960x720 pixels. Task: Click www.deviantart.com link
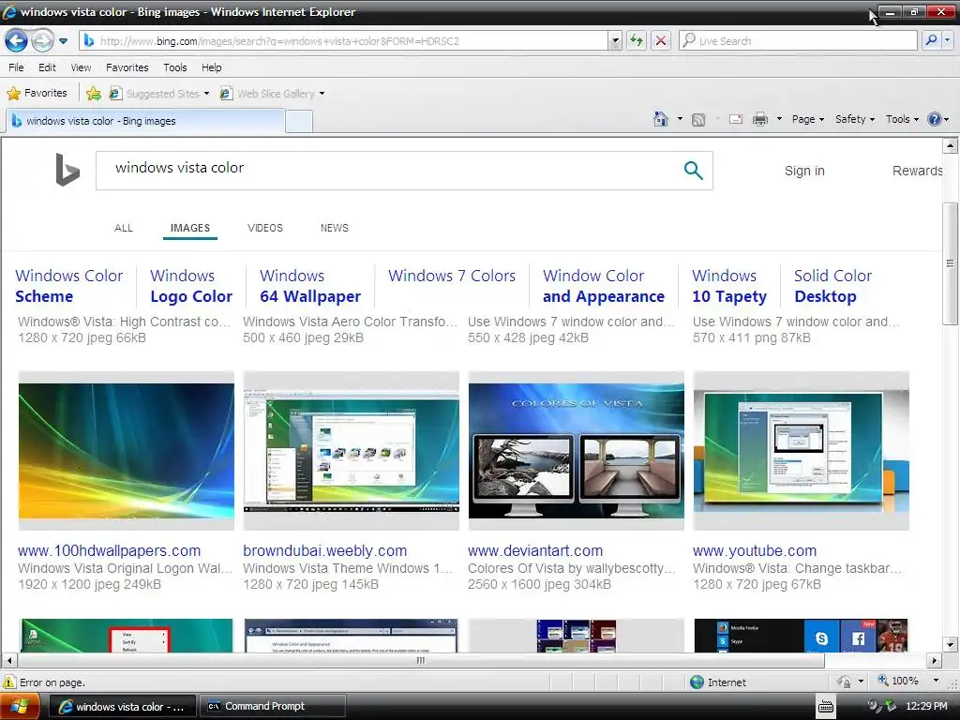[535, 550]
